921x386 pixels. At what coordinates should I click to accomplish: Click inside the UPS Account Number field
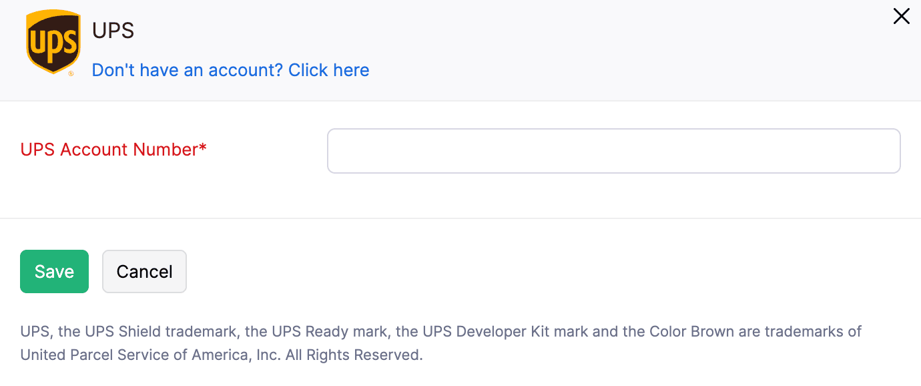point(613,150)
